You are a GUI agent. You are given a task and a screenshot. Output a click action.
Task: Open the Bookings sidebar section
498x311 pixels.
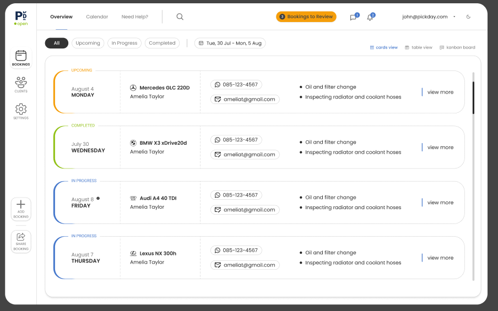[21, 58]
